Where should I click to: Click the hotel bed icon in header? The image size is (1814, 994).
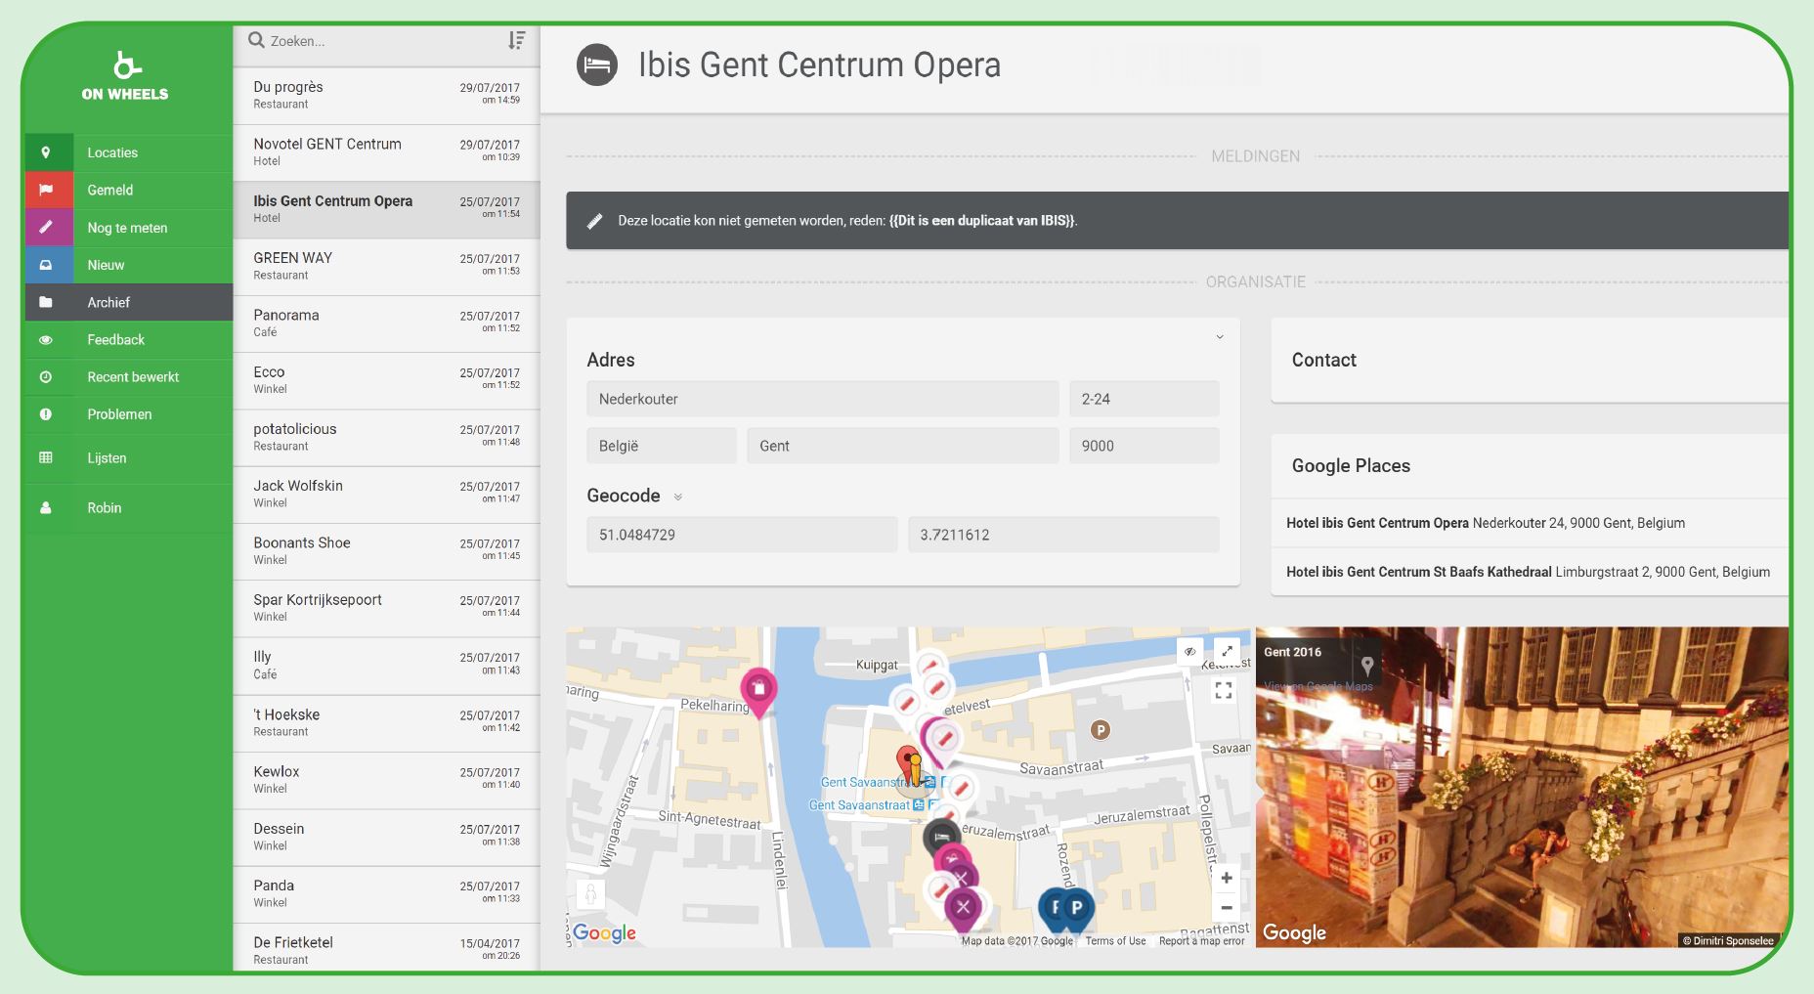point(597,65)
